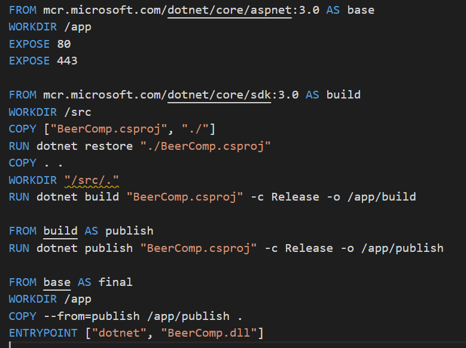466x348 pixels.
Task: Click "BeerComp.dll" string in ENTRYPOINT
Action: [x=209, y=333]
